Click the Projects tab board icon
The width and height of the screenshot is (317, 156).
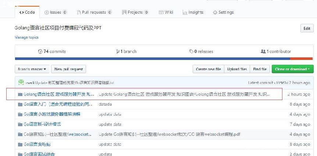click(124, 13)
